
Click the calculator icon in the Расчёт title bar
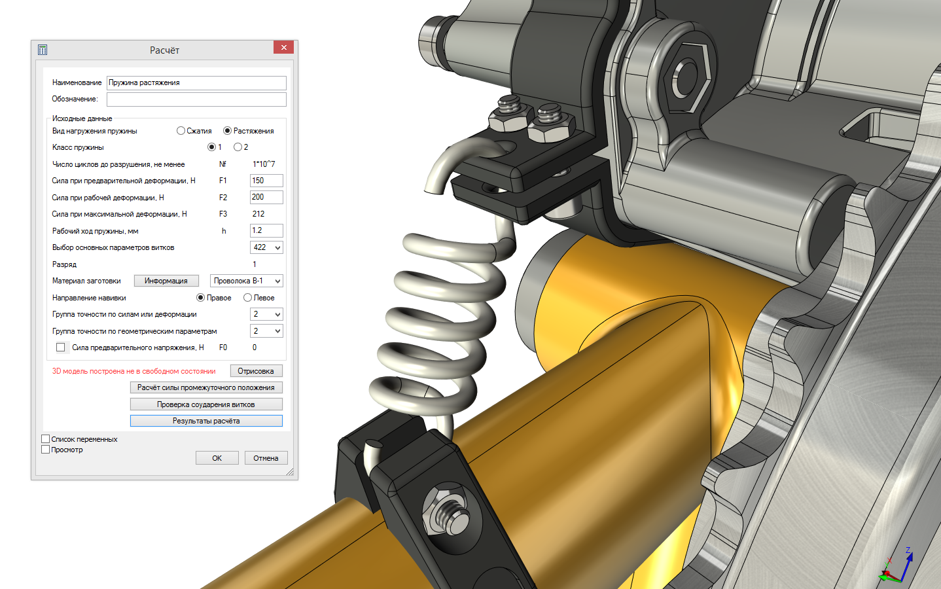[43, 50]
